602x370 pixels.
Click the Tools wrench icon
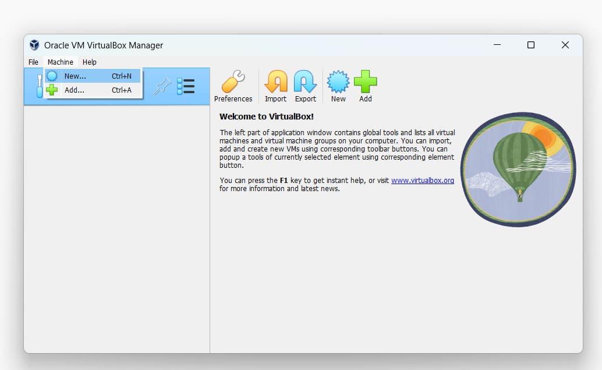coord(40,86)
